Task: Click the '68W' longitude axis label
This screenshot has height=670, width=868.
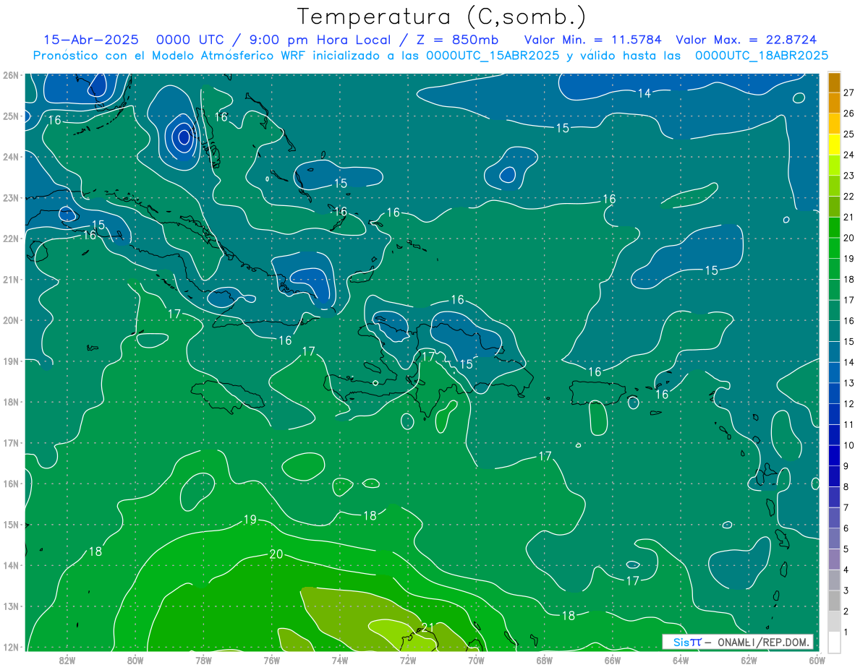Action: 545,659
